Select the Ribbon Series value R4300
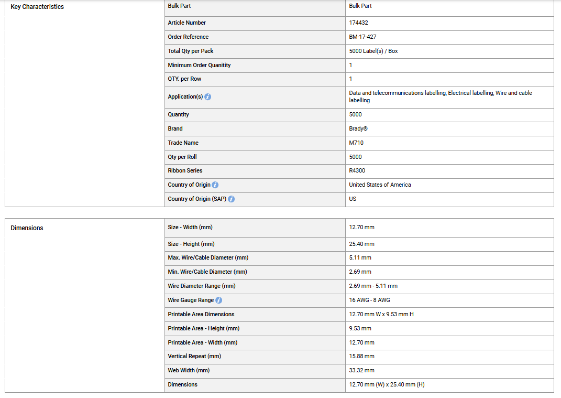This screenshot has width=561, height=398. click(357, 170)
